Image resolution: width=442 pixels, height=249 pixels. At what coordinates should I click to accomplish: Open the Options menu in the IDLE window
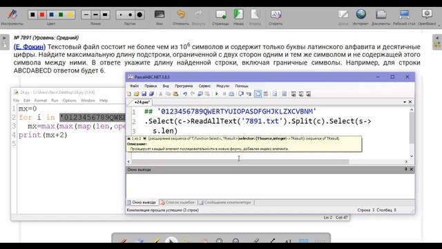pos(69,100)
